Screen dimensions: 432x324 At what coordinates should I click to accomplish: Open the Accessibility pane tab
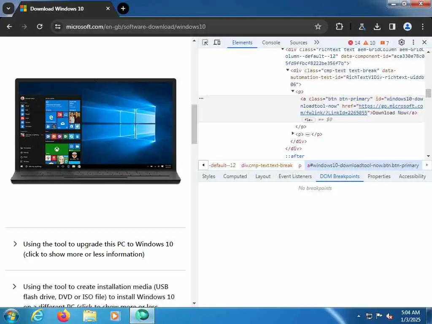412,176
